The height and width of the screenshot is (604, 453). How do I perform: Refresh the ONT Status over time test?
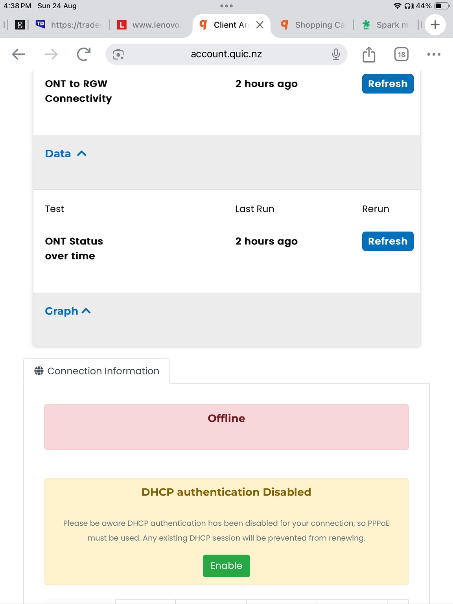387,241
